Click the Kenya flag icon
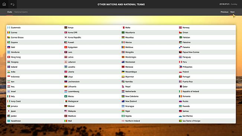Screen dimensions: 242x136 [x=66, y=27]
